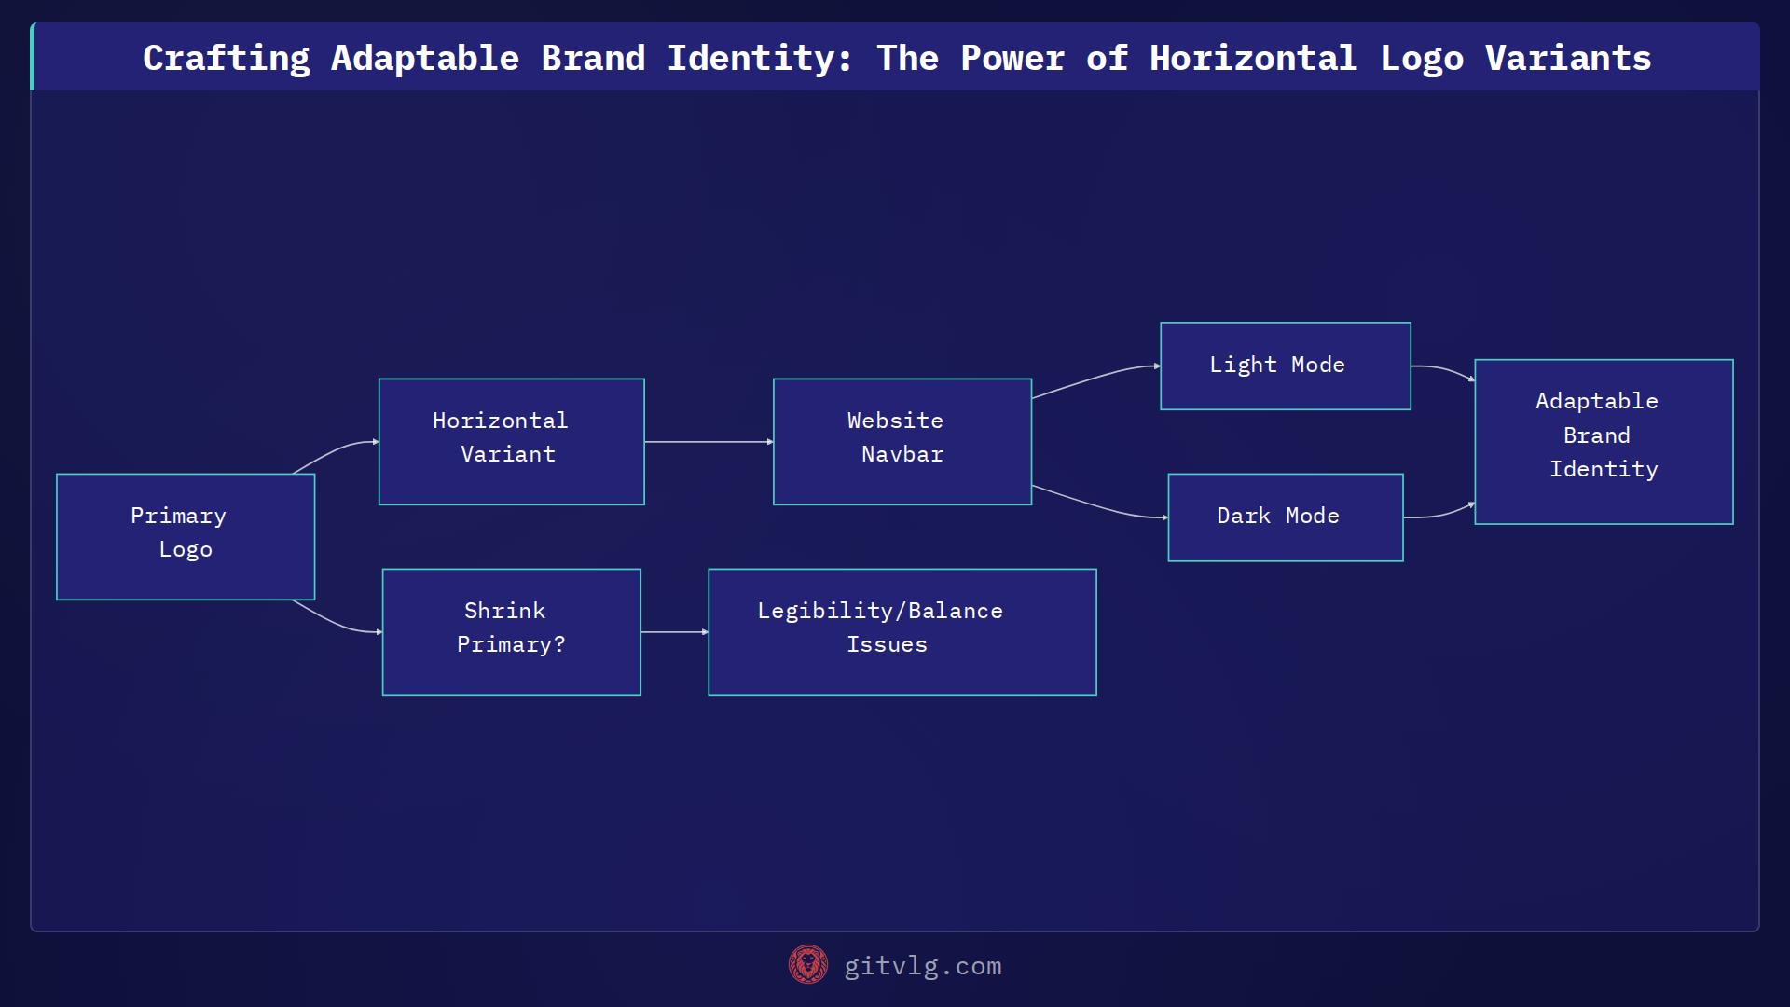Click the Legibility/Balance Issues node
This screenshot has width=1790, height=1007.
click(902, 632)
